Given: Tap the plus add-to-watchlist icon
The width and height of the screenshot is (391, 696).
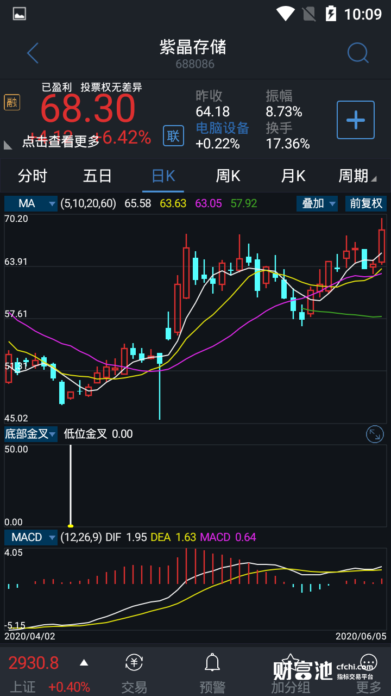Looking at the screenshot, I should tap(356, 120).
